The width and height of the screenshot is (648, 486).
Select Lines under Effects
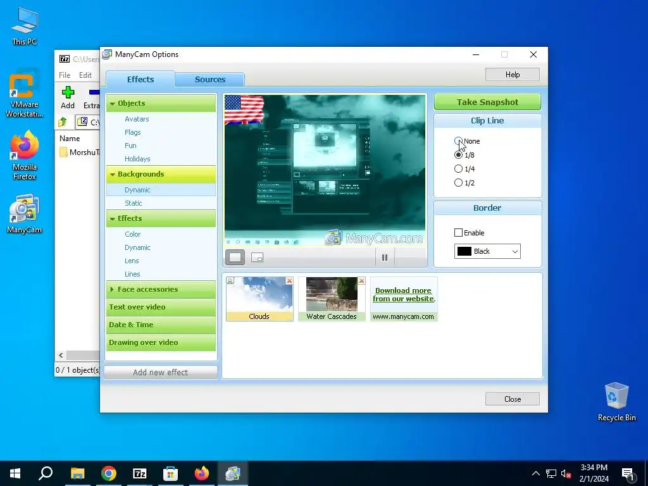point(132,274)
